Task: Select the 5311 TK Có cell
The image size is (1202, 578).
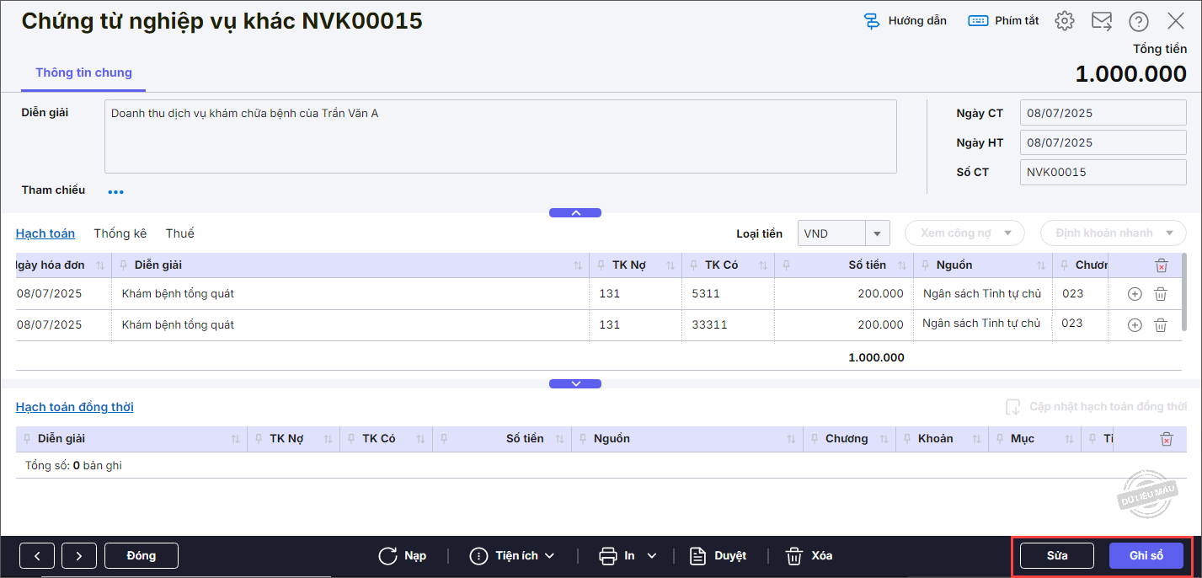Action: tap(728, 294)
